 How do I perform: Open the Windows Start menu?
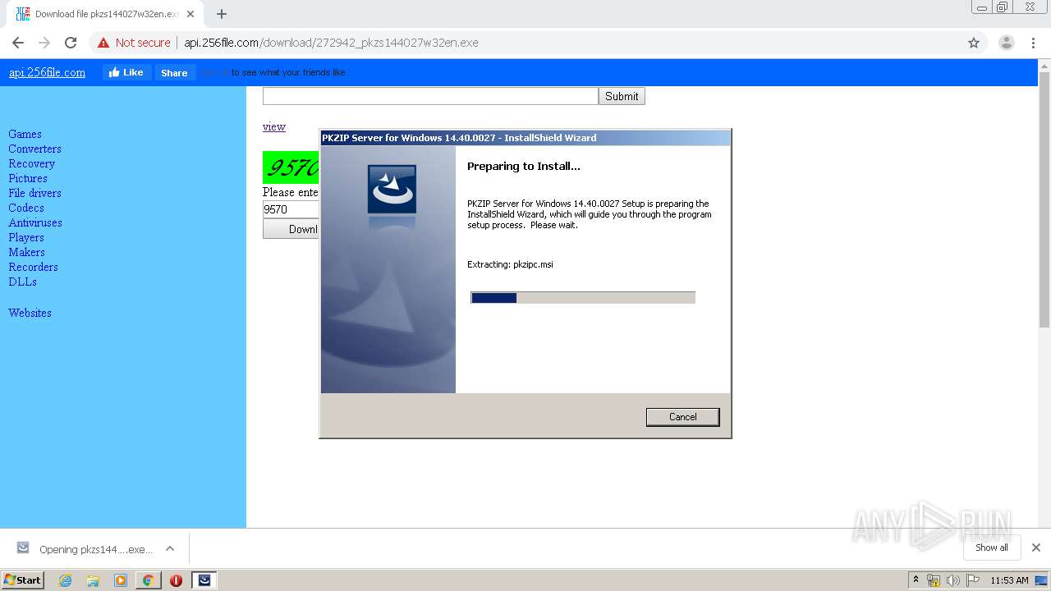click(22, 580)
